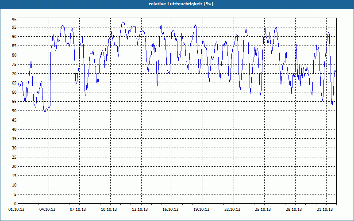Click the 22.10.13 date label
354x221 pixels.
point(232,210)
